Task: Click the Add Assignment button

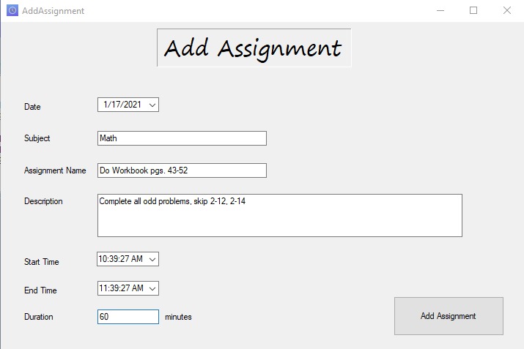Action: pos(449,316)
